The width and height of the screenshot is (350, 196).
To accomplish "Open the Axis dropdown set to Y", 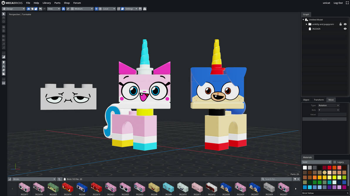I will (x=328, y=110).
